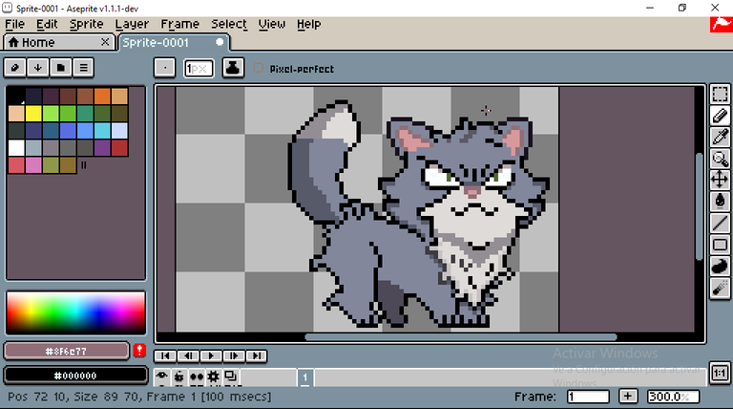This screenshot has height=409, width=733.
Task: Go to the previous frame
Action: pyautogui.click(x=188, y=356)
